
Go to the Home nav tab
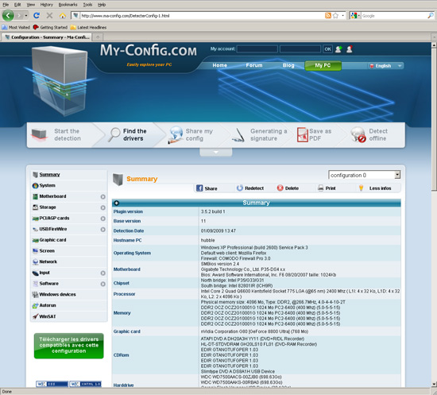click(x=219, y=65)
